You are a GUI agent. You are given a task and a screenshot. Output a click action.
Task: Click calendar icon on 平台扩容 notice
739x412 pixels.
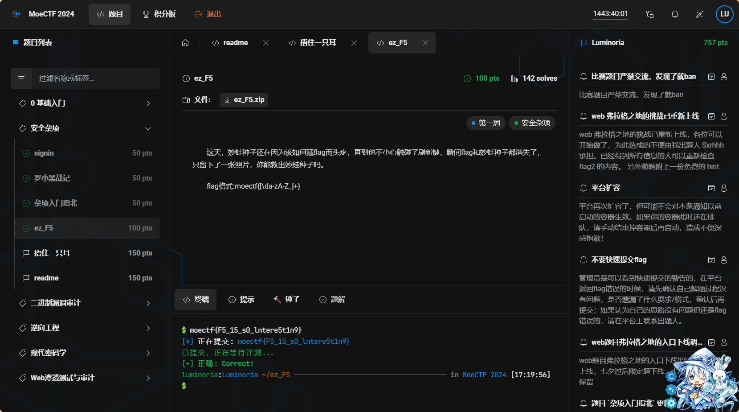pos(711,188)
